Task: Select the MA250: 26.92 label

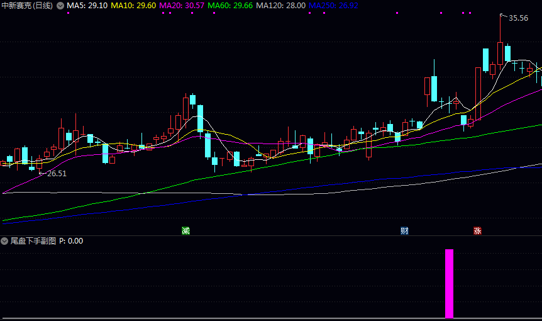Action: click(333, 6)
